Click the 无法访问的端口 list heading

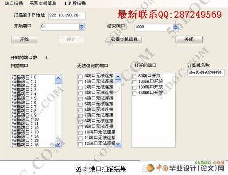pyautogui.click(x=93, y=66)
